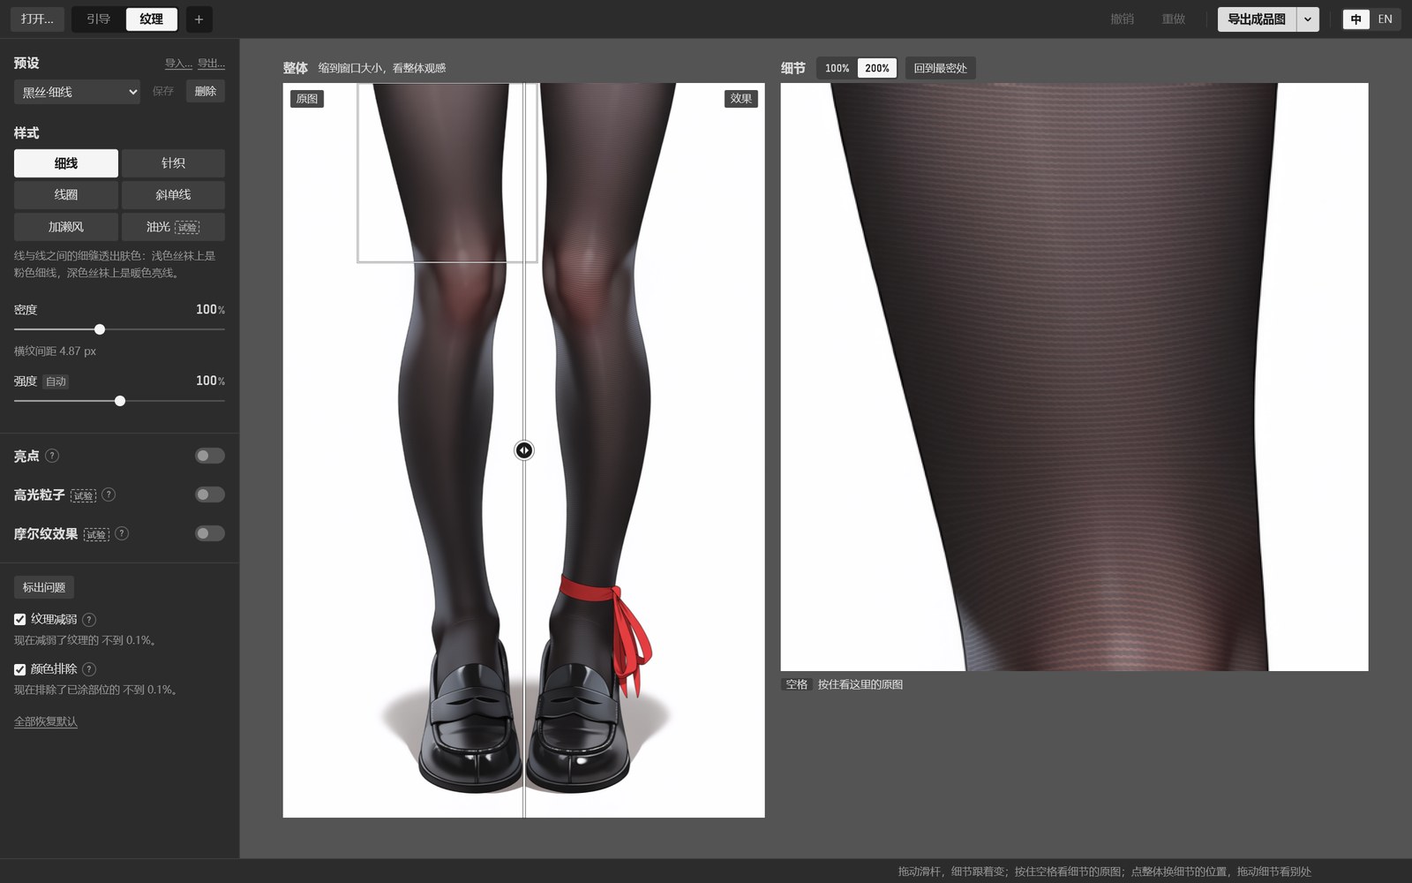Set detail zoom to 200%
The height and width of the screenshot is (883, 1412).
877,68
